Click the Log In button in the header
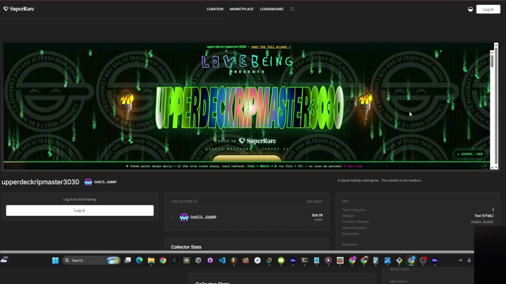The width and height of the screenshot is (506, 284). [x=488, y=9]
